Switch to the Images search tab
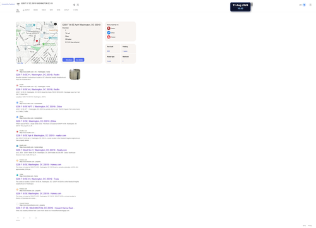Viewport: 316px width, 228px height. click(x=35, y=10)
